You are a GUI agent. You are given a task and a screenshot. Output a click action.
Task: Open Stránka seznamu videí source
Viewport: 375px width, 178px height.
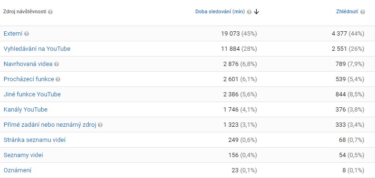(x=35, y=140)
